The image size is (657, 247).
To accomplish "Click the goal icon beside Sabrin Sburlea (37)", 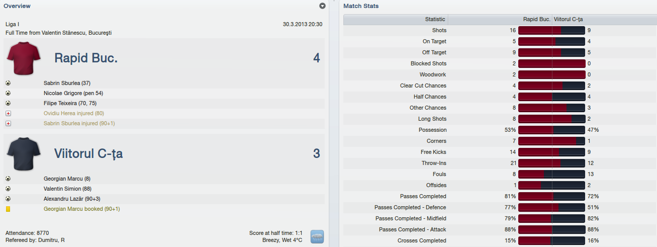I will coord(8,83).
